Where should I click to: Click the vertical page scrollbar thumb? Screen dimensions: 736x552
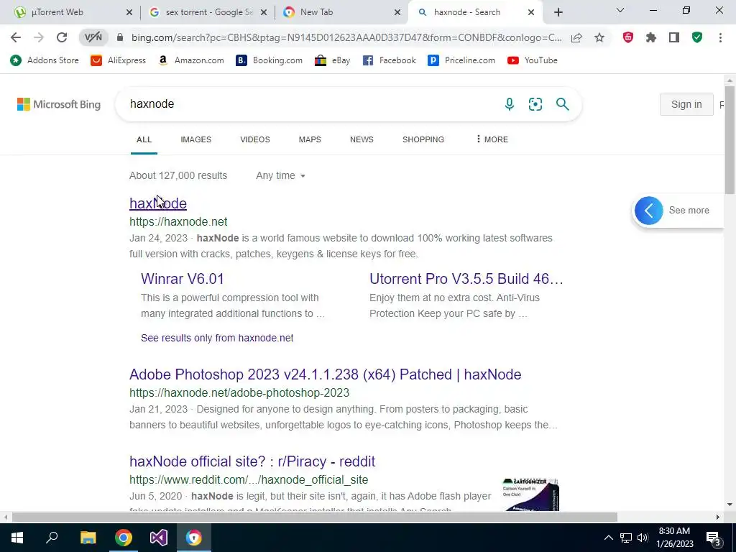click(730, 140)
